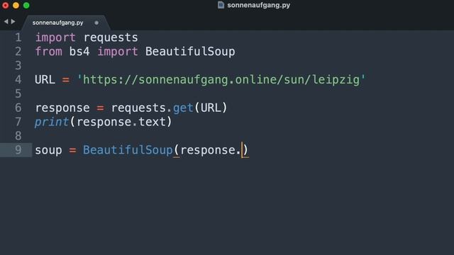The height and width of the screenshot is (255, 454).
Task: Click 'BeautifulSoup' on line 2
Action: (x=190, y=52)
